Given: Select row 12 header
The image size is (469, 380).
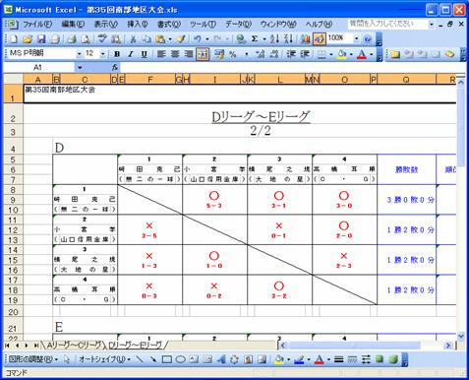Looking at the screenshot, I should coord(13,230).
